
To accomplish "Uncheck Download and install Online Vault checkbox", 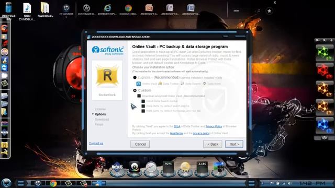I will (139, 96).
